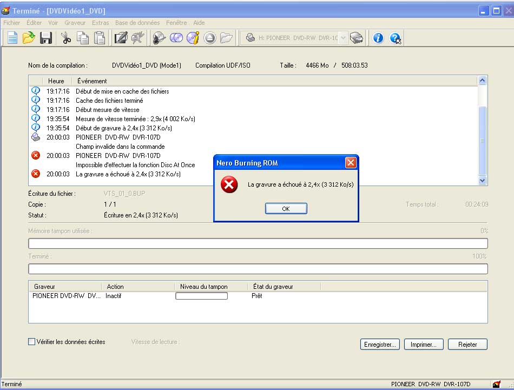Click the 'Champ invalide dans la commande' text

click(x=120, y=147)
